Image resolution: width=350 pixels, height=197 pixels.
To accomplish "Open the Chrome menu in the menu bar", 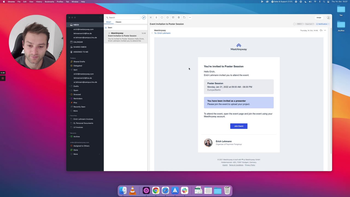I will click(x=11, y=2).
